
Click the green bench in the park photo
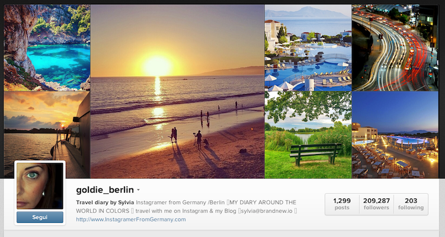point(315,153)
